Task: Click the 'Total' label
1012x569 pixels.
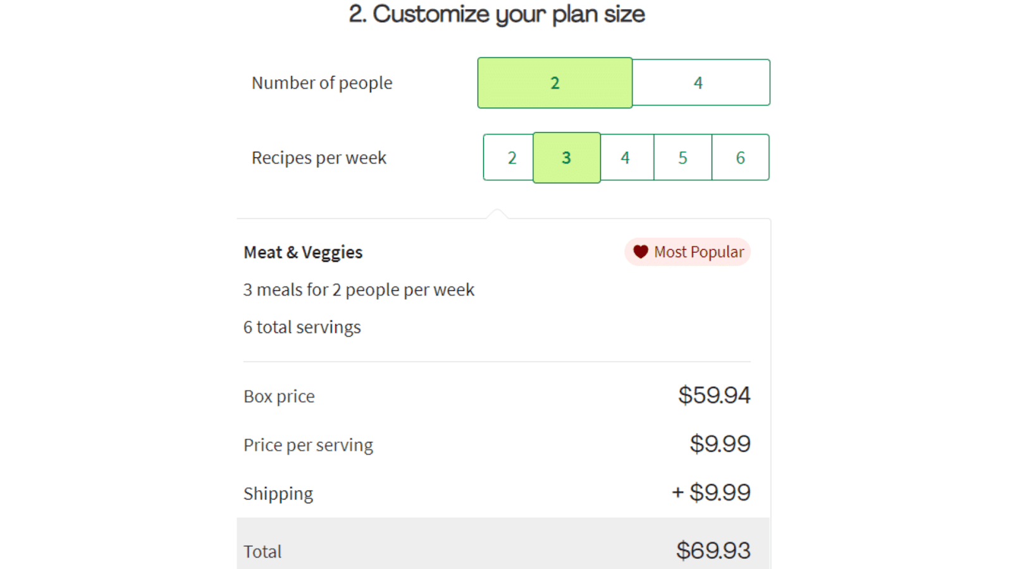Action: [262, 551]
